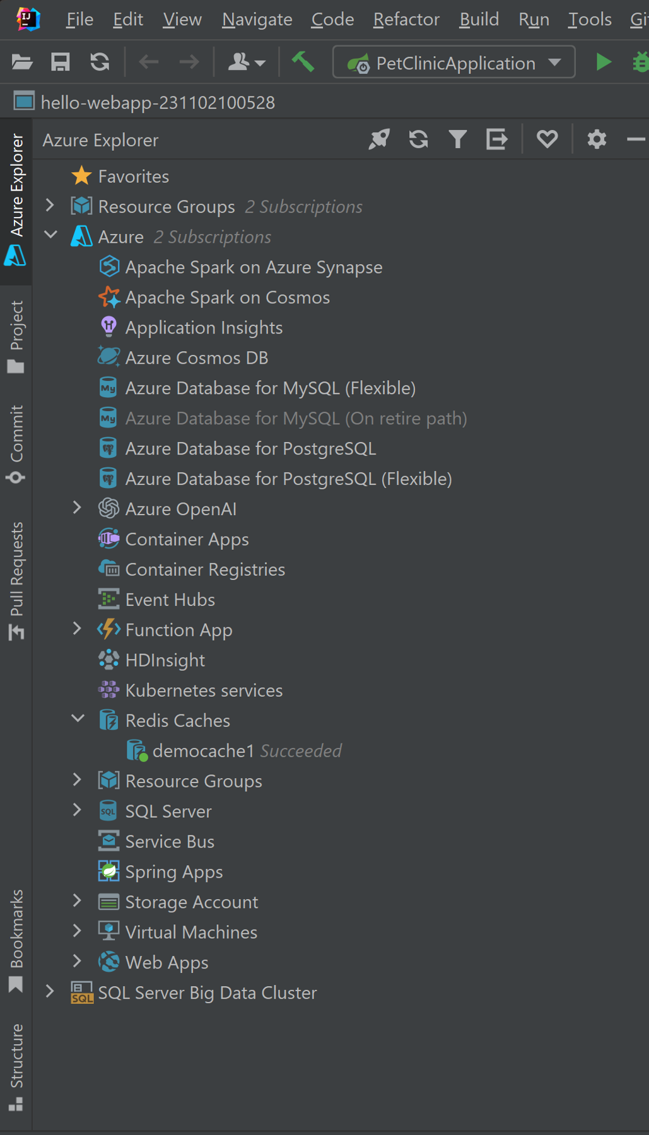
Task: Click the Open folder toolbar icon
Action: 22,62
